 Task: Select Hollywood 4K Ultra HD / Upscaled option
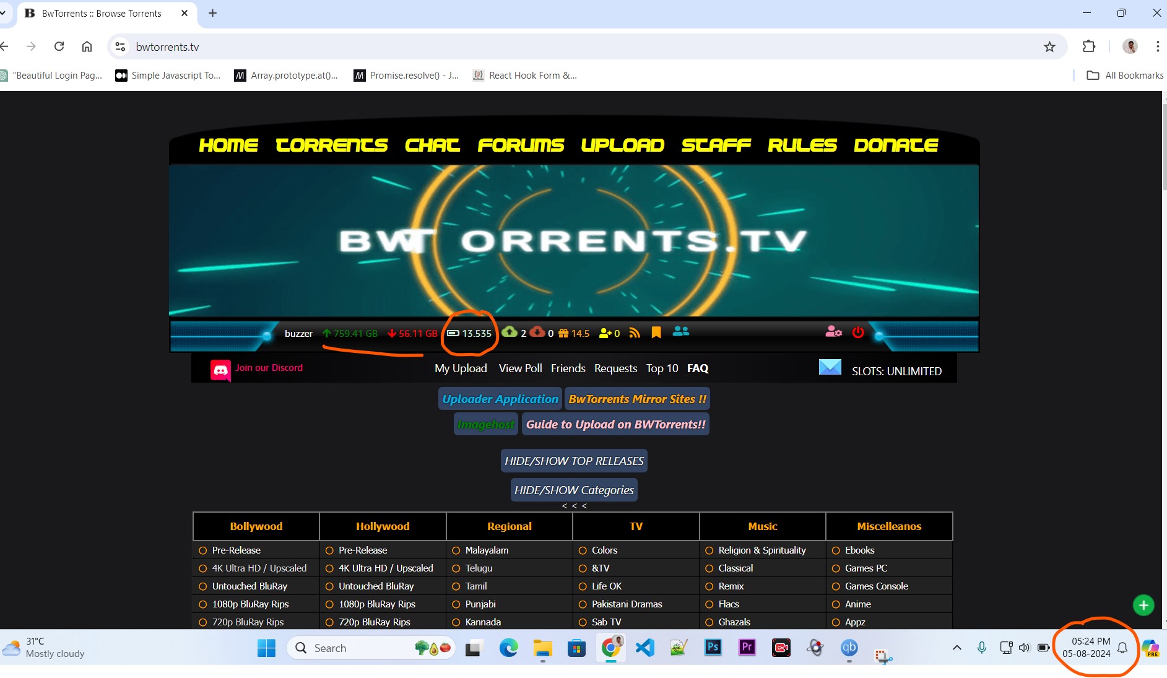pyautogui.click(x=329, y=568)
